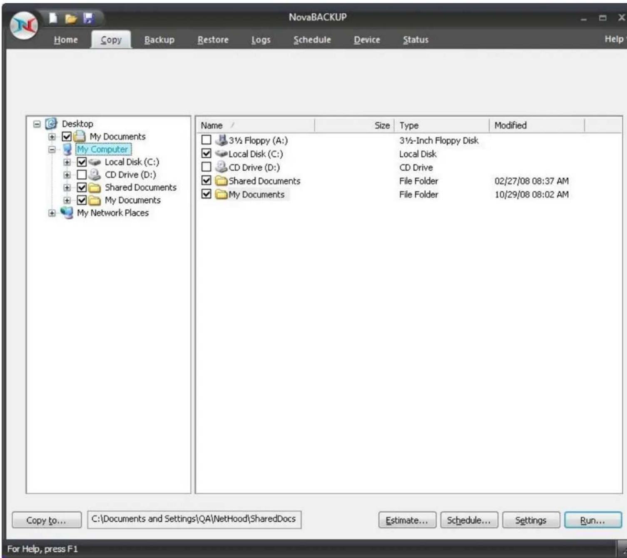Uncheck Local Disk (C:) checkbox in tree
The image size is (627, 558).
coord(82,162)
